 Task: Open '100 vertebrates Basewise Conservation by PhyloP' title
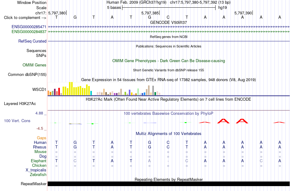click(x=169, y=113)
